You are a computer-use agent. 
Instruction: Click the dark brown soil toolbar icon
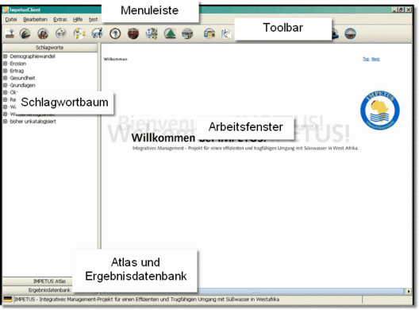133,33
